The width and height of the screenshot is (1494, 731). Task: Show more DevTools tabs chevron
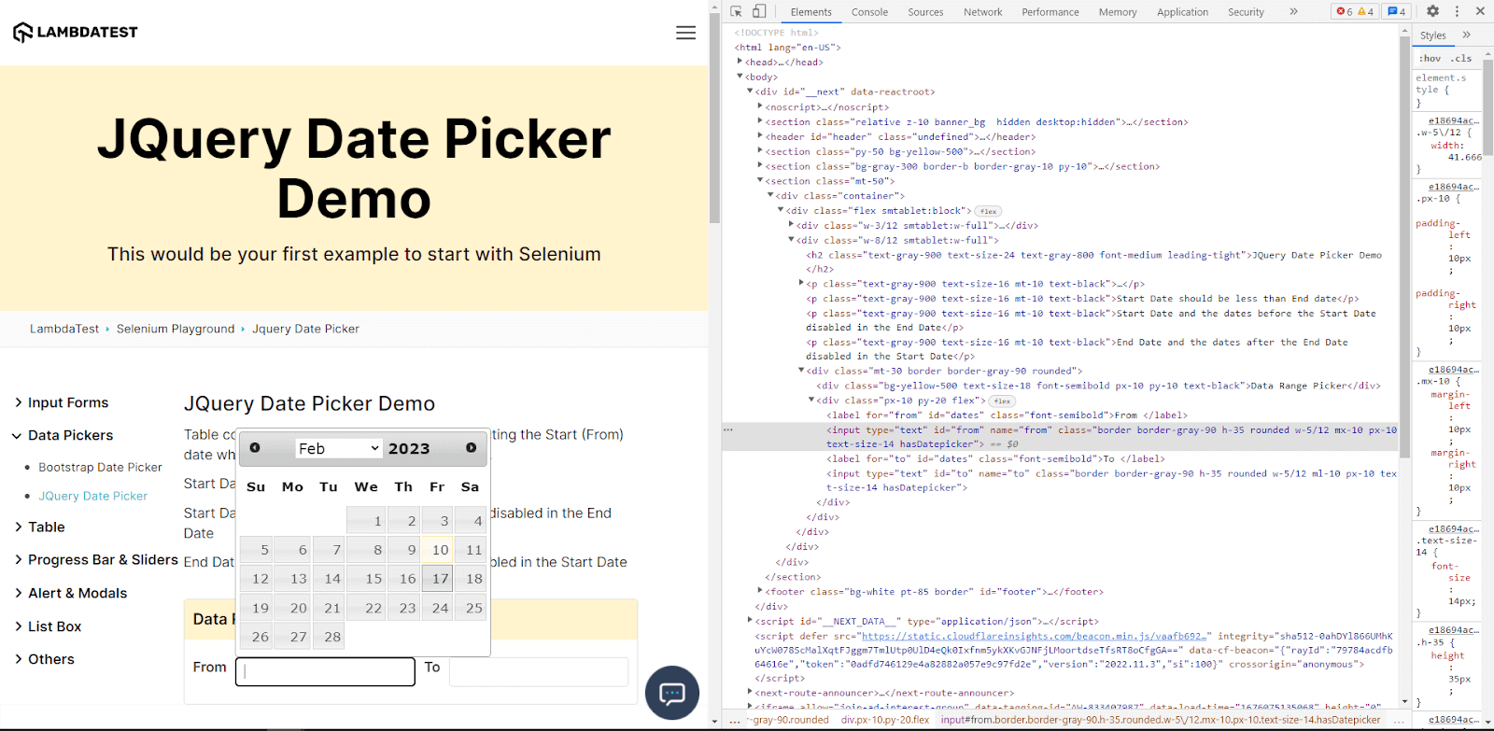pyautogui.click(x=1293, y=11)
